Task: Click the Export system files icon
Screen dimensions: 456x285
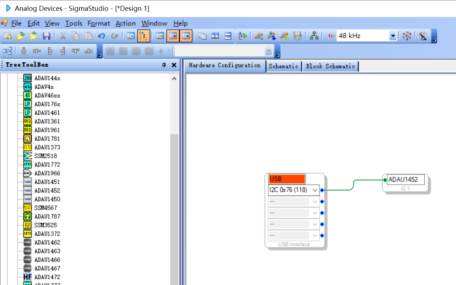Action: coord(298,36)
